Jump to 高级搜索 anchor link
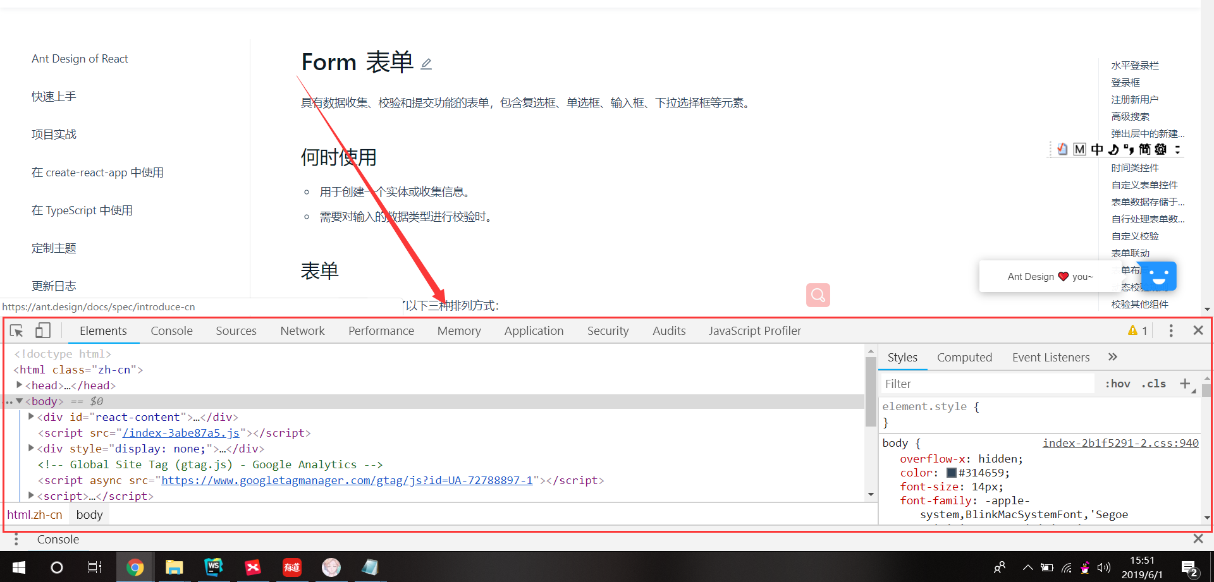 1130,116
